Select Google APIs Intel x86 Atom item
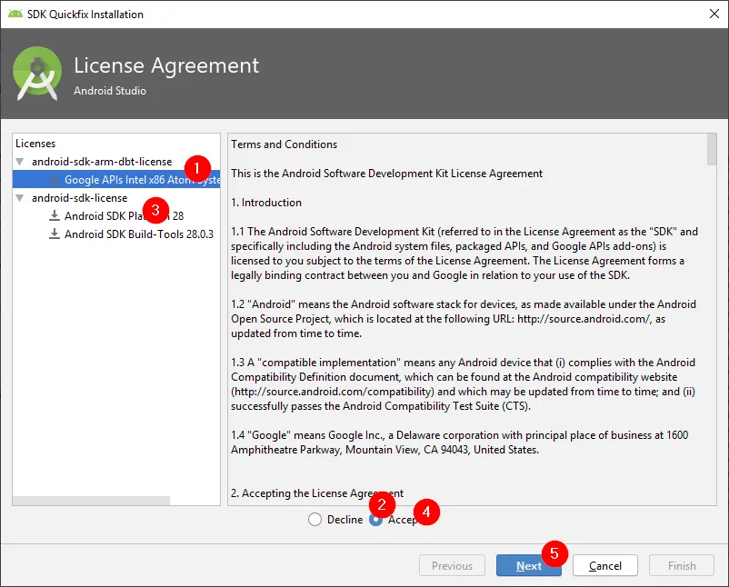Image resolution: width=729 pixels, height=587 pixels. 116,179
